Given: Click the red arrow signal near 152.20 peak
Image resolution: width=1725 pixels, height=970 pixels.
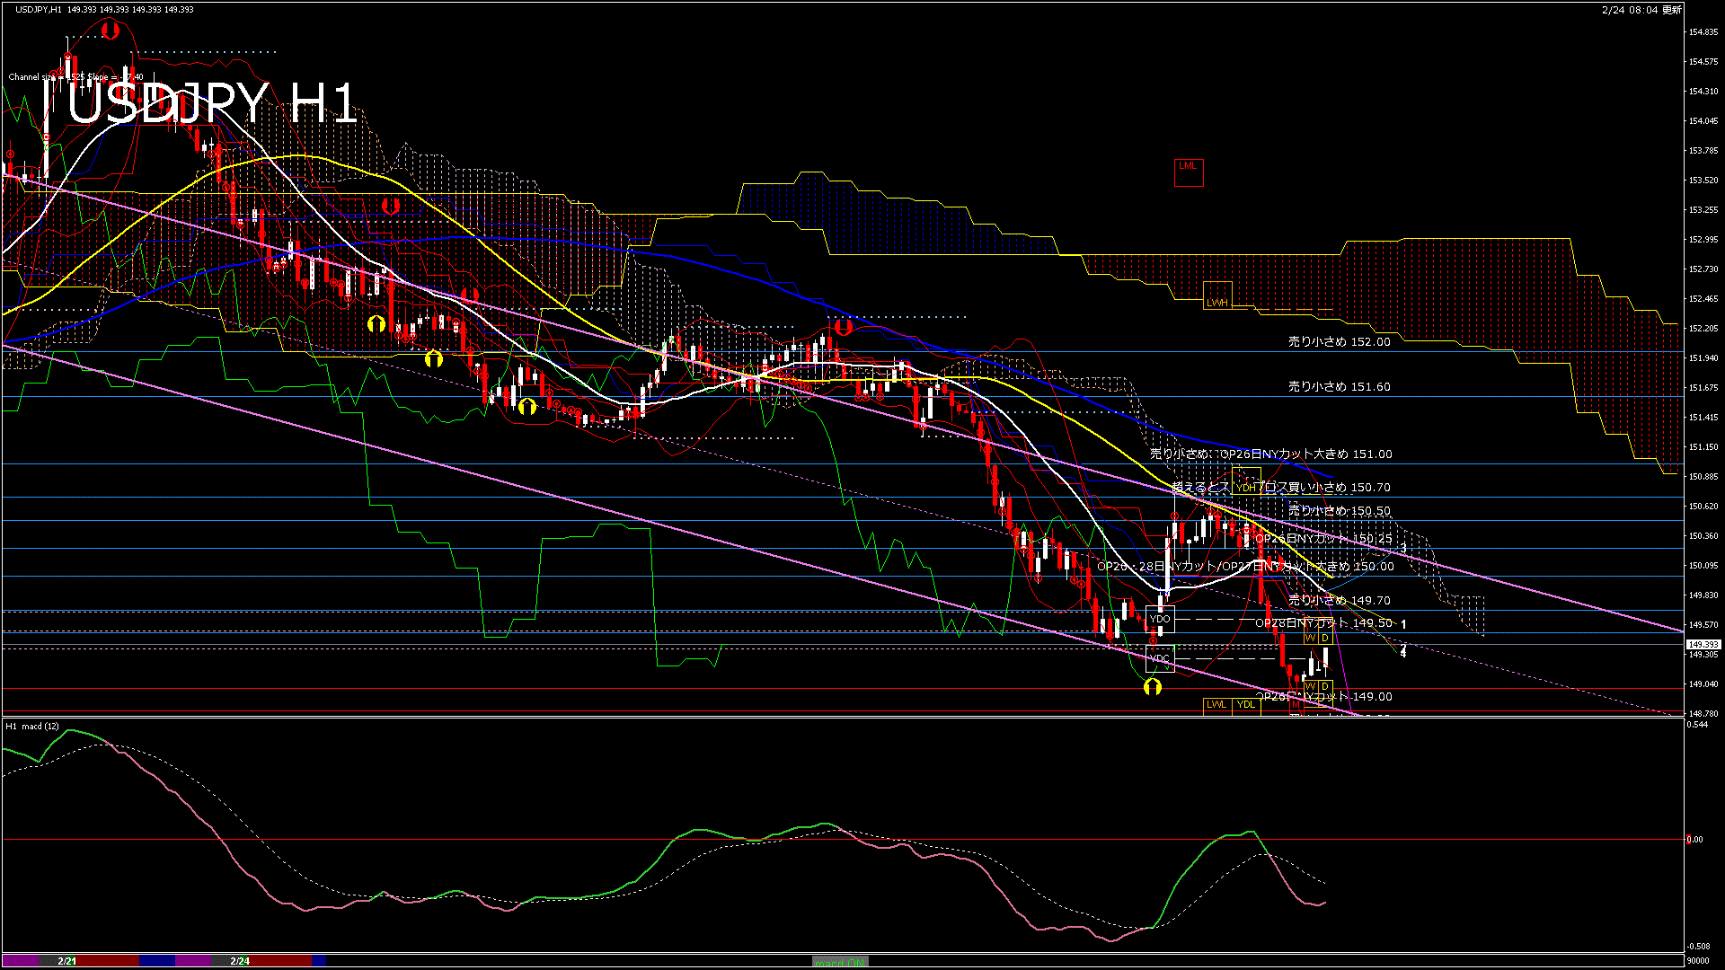Looking at the screenshot, I should [843, 327].
